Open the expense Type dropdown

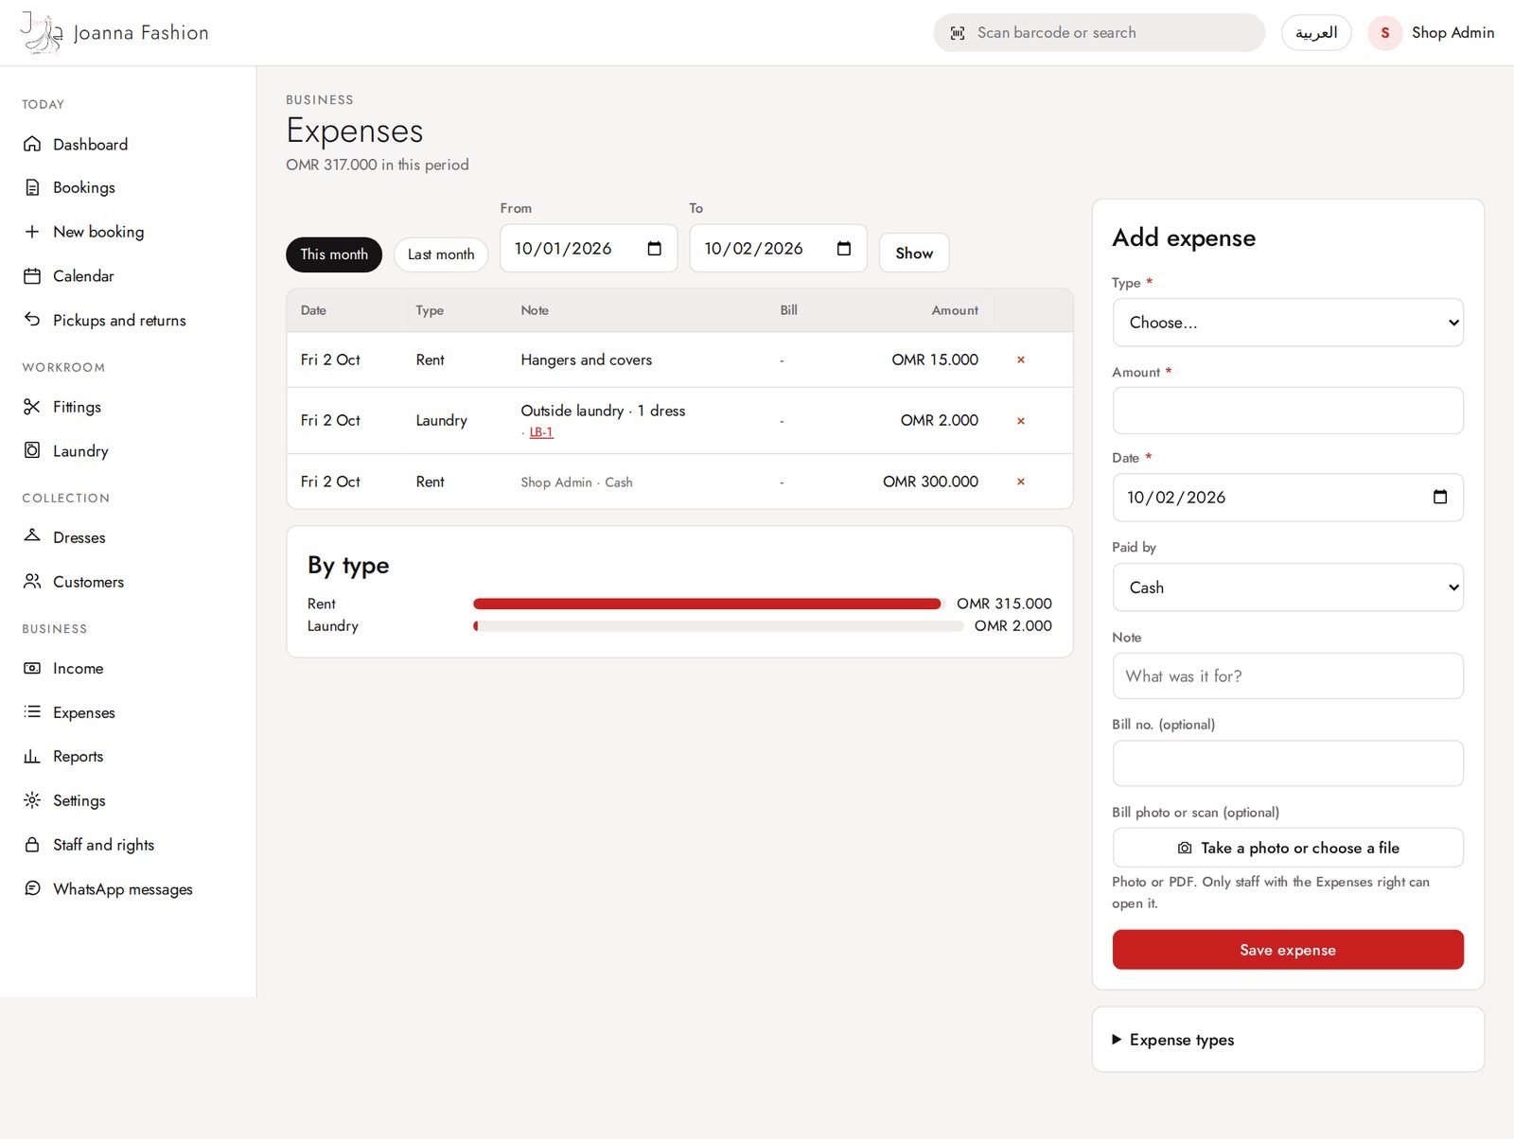[x=1288, y=323]
